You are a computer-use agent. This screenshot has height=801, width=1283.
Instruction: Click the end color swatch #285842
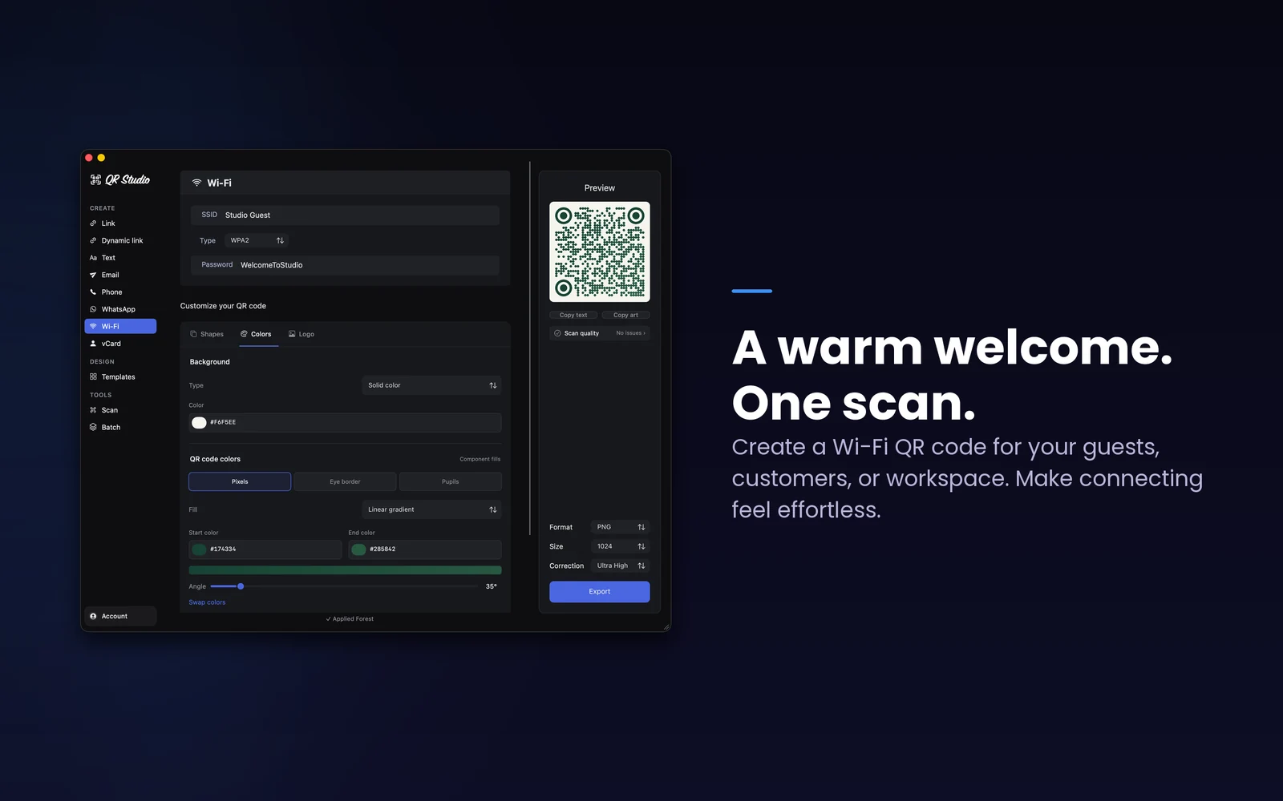[x=358, y=549]
